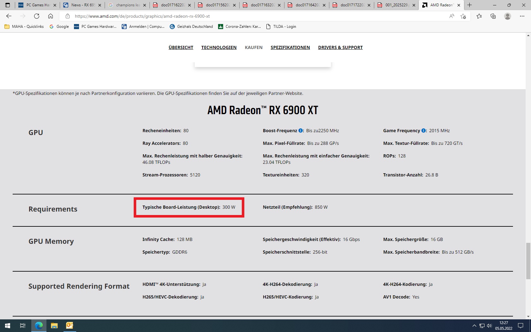
Task: Go to the browser Home icon
Action: [x=51, y=16]
